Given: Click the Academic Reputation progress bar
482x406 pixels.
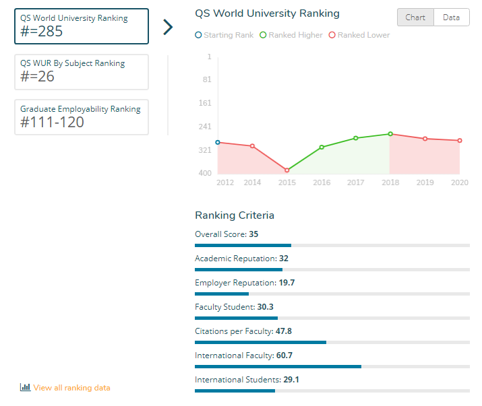Looking at the screenshot, I should point(332,269).
